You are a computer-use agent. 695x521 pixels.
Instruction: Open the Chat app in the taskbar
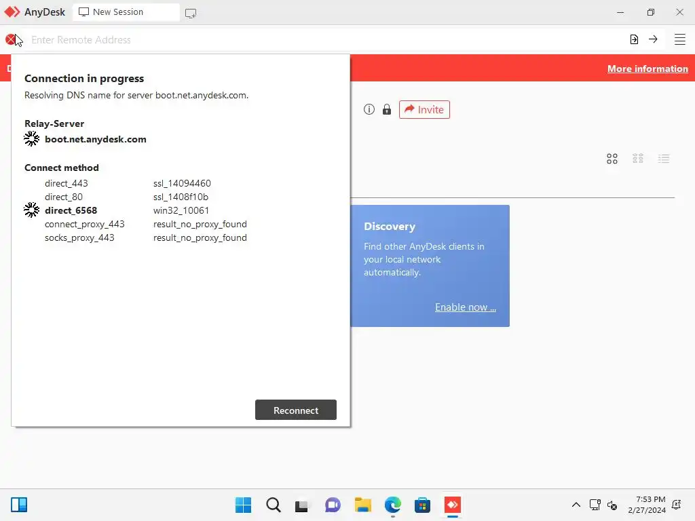coord(333,505)
